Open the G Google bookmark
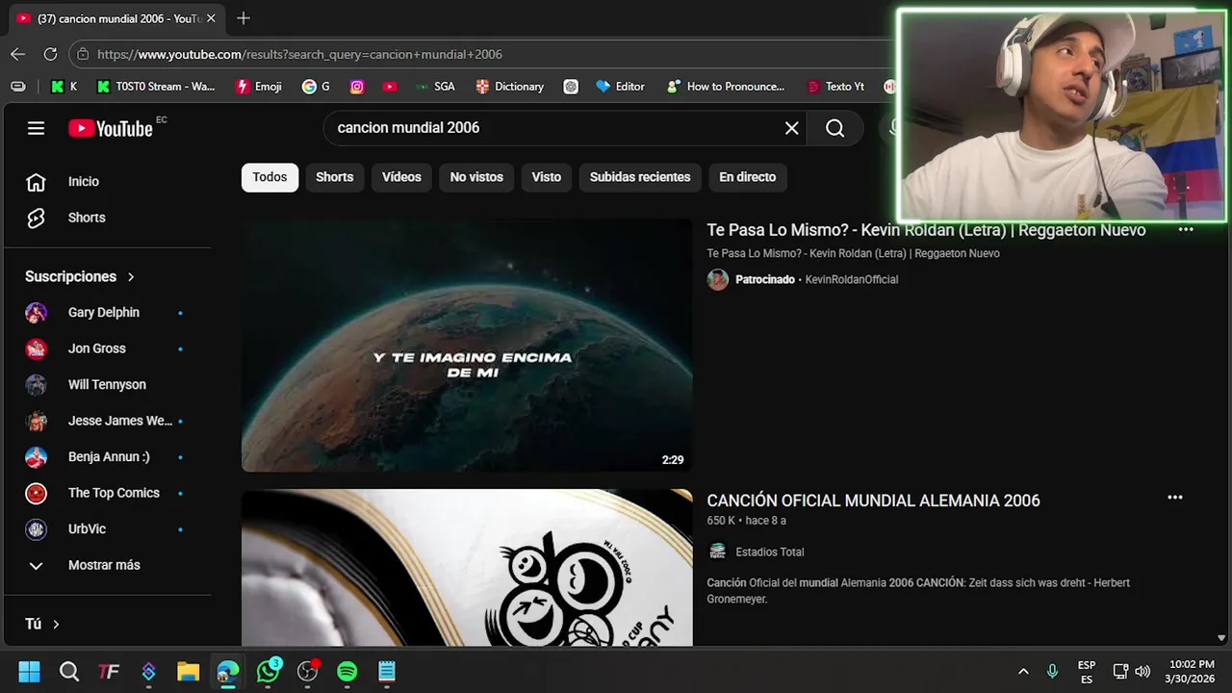The height and width of the screenshot is (693, 1232). pyautogui.click(x=316, y=87)
